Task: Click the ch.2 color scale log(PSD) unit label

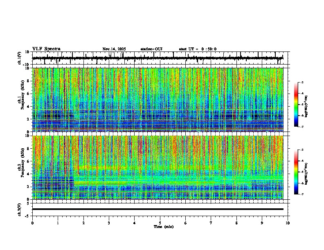Action: (306, 174)
